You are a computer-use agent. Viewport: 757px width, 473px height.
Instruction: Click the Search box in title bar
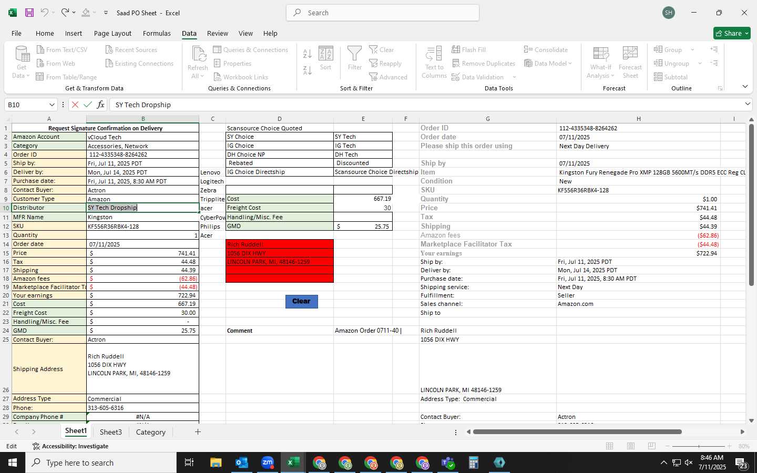383,13
